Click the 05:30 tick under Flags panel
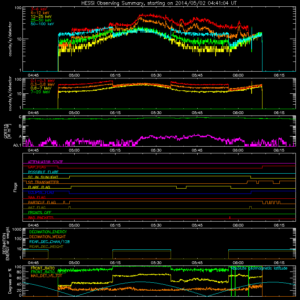300x300 pixels. click(x=156, y=225)
